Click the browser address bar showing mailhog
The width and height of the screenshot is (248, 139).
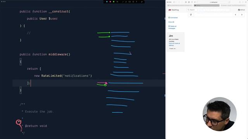coord(214,2)
